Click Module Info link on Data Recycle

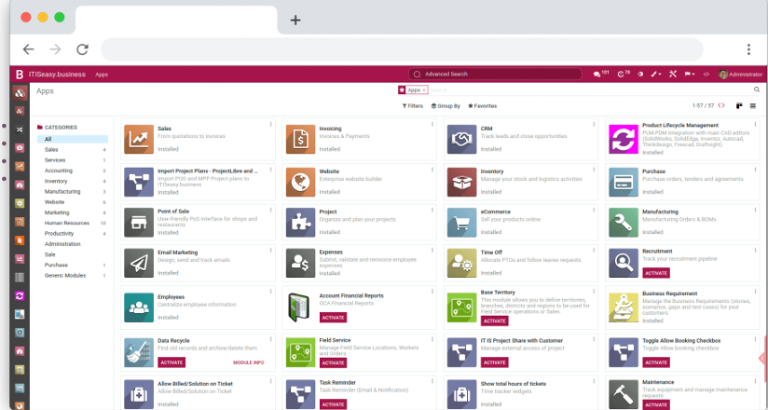[247, 362]
